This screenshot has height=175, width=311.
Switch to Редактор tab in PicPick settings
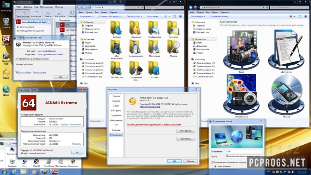(x=116, y=101)
